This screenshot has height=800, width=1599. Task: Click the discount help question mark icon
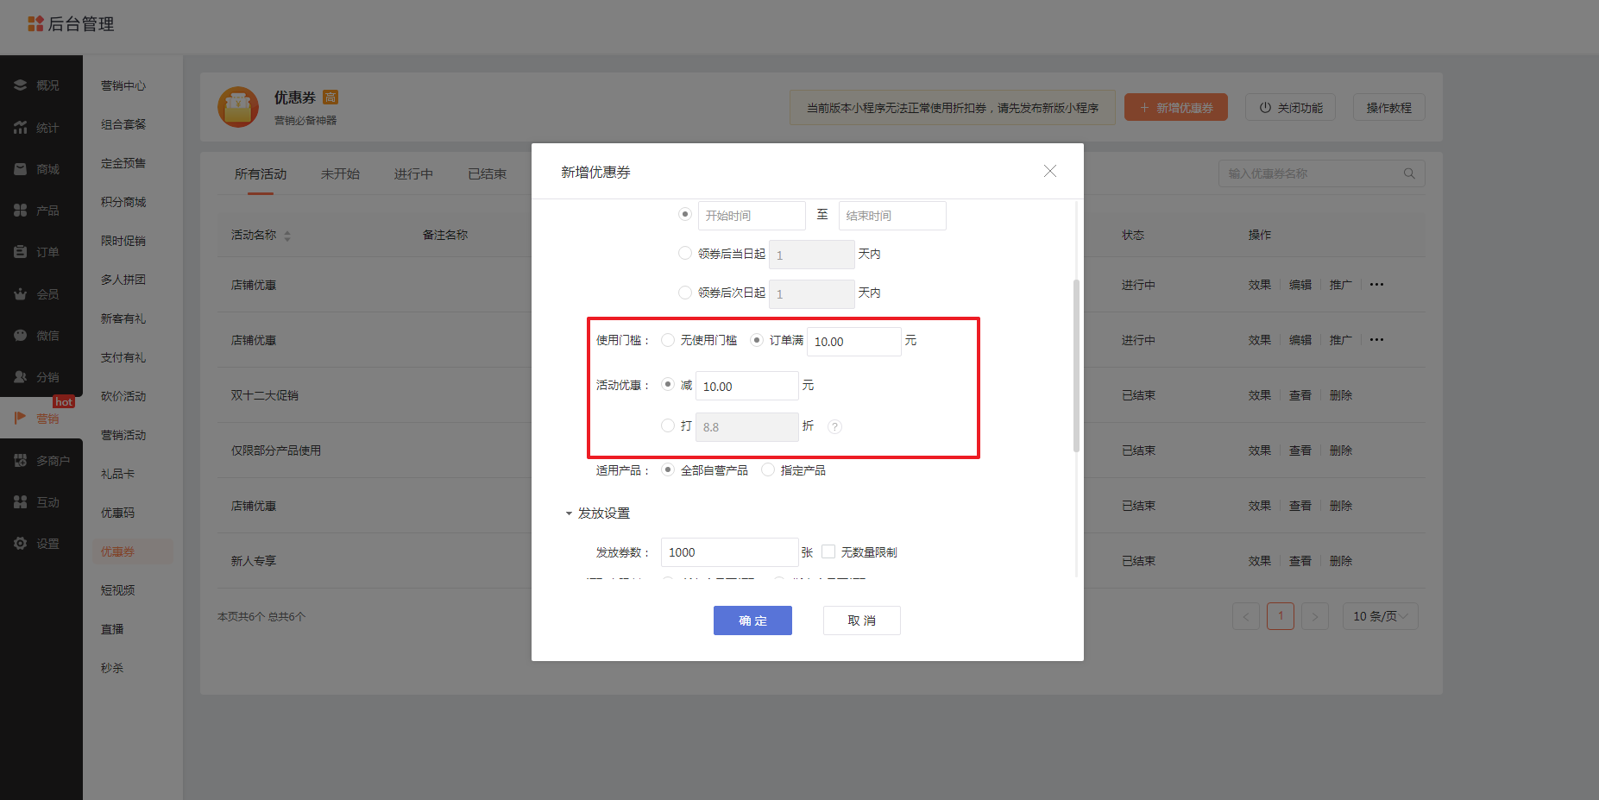pos(834,426)
